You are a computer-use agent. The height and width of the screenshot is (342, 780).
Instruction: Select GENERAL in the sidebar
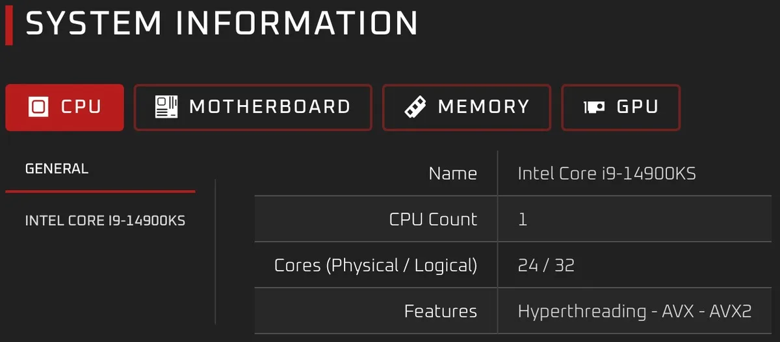(57, 169)
